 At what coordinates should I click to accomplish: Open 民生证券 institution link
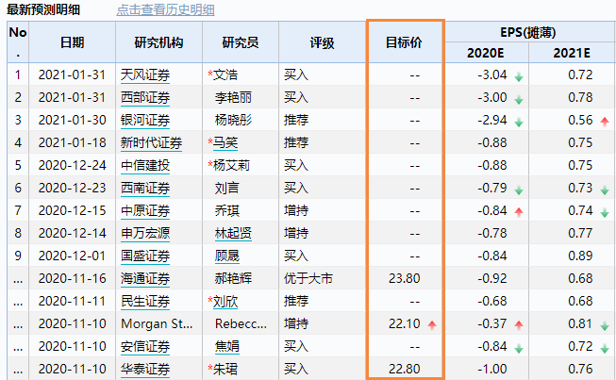click(x=145, y=302)
